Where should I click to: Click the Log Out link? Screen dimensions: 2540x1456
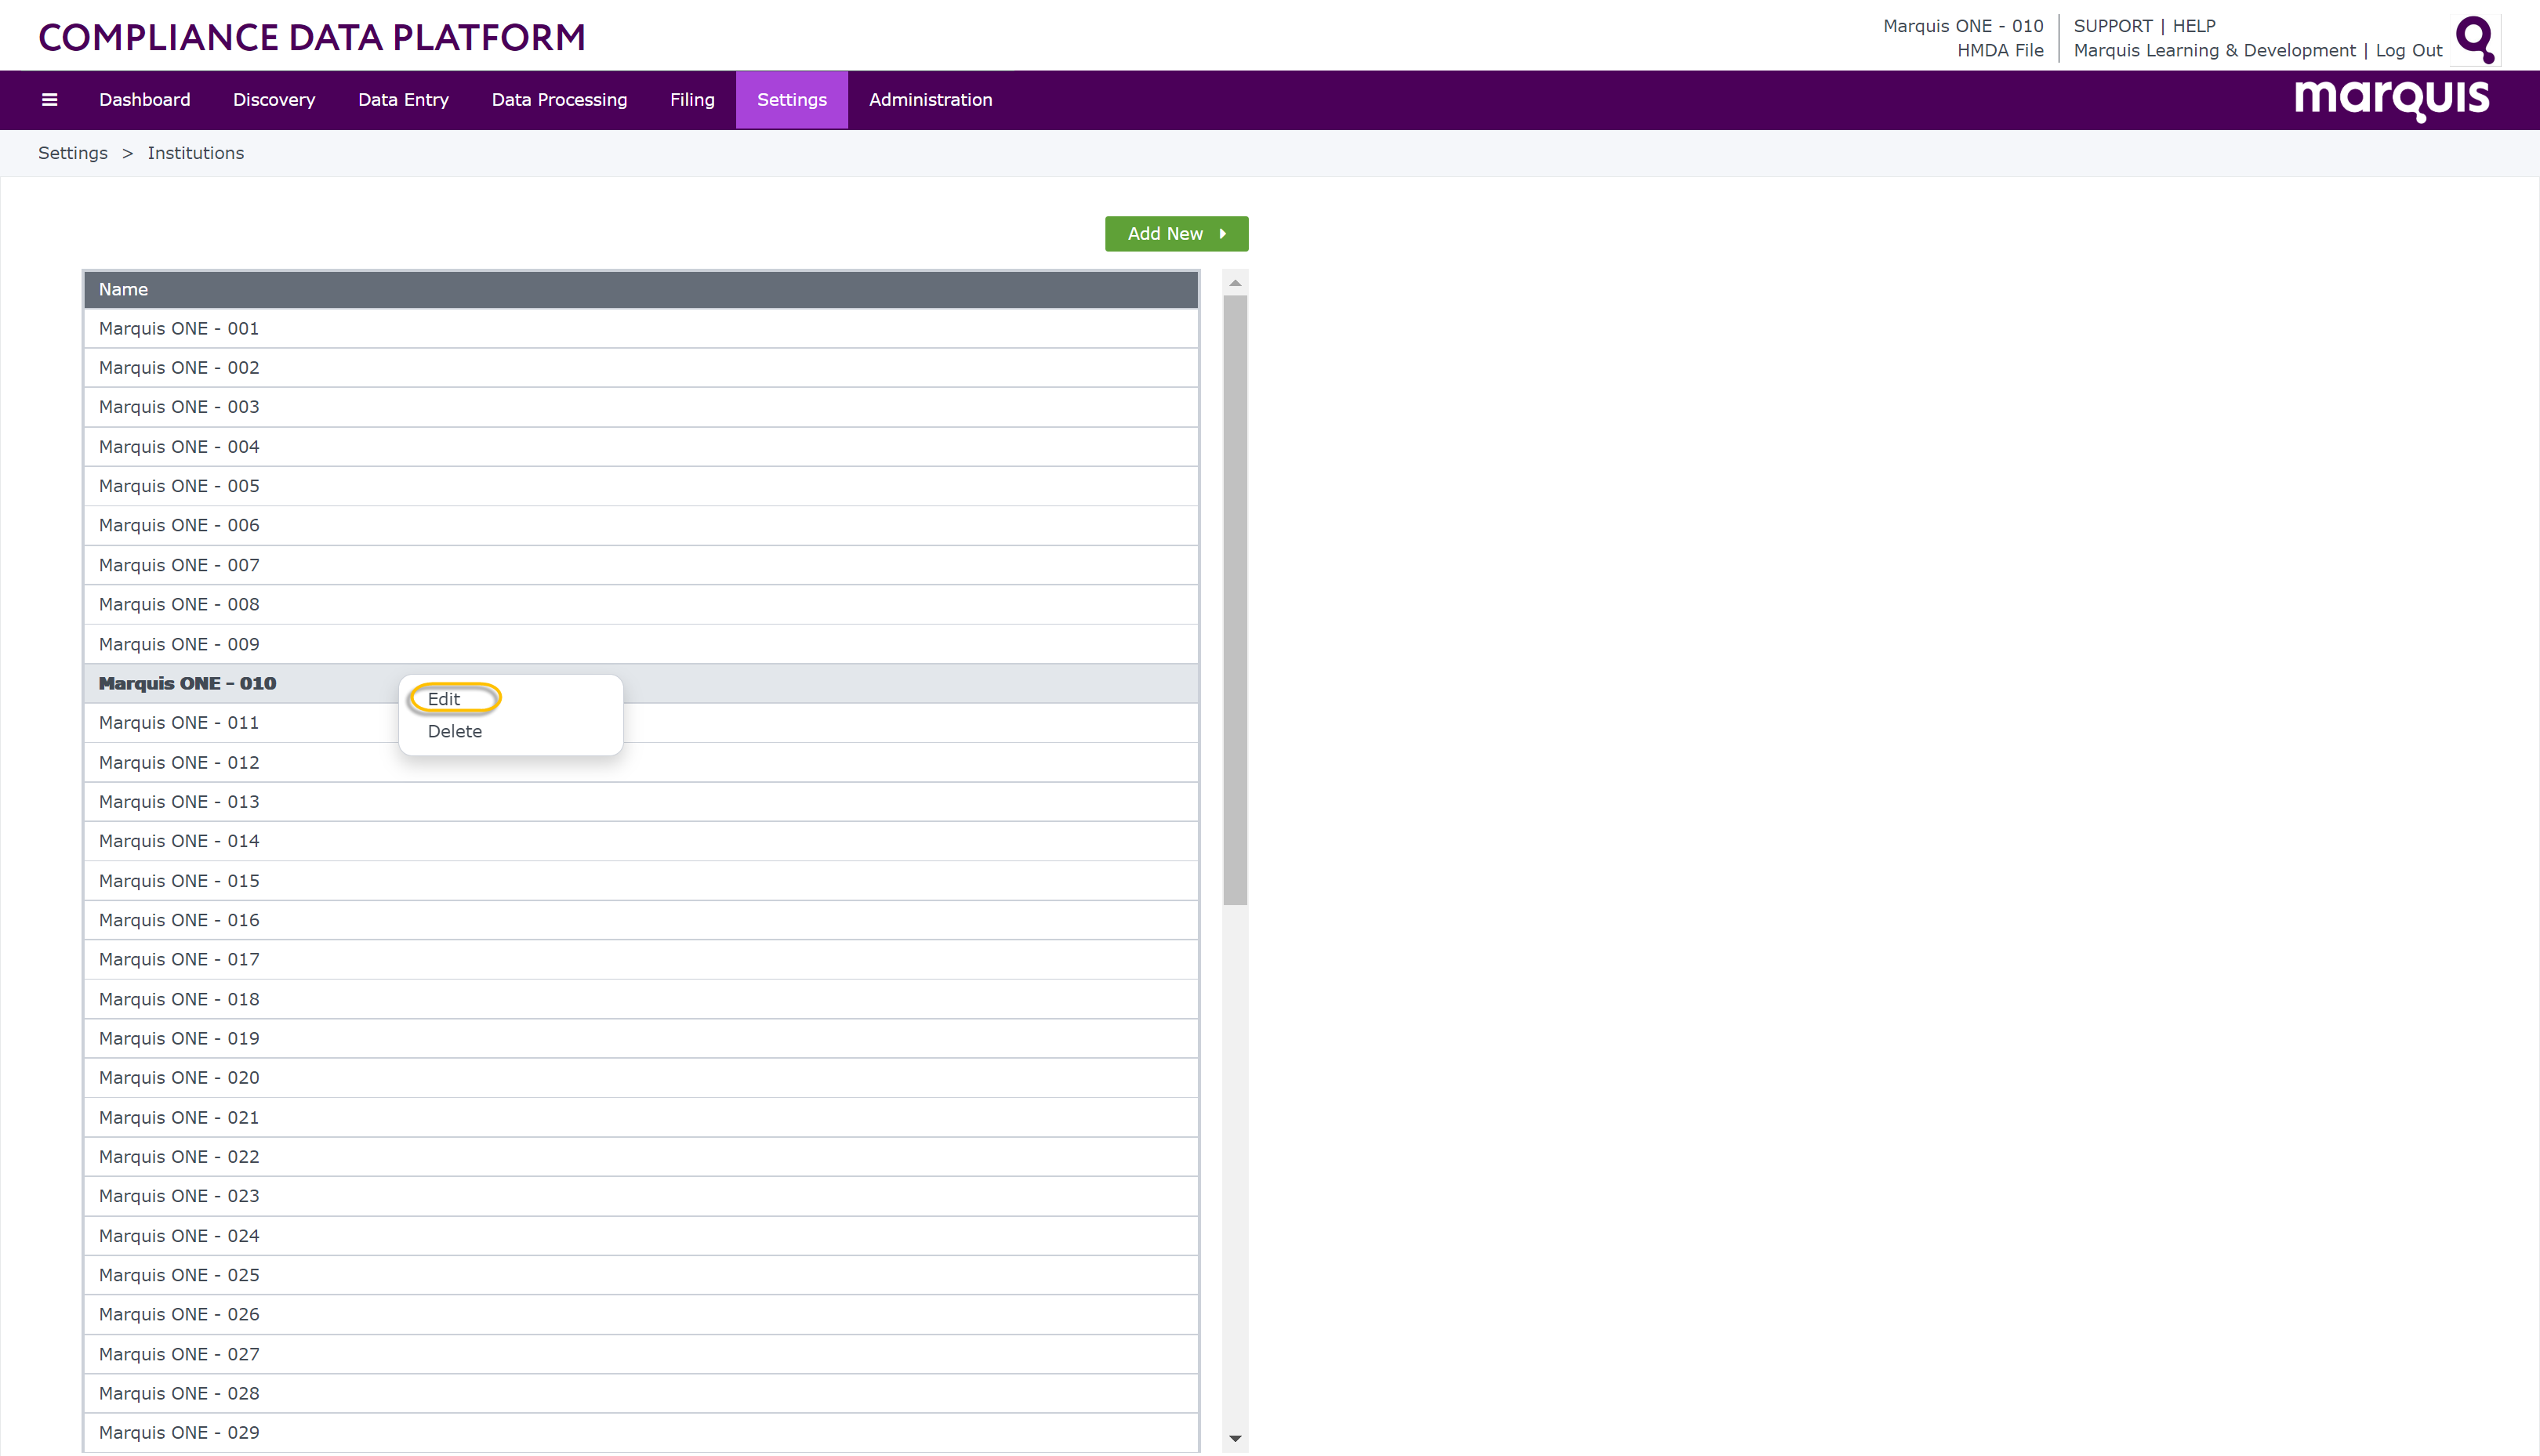(2409, 50)
